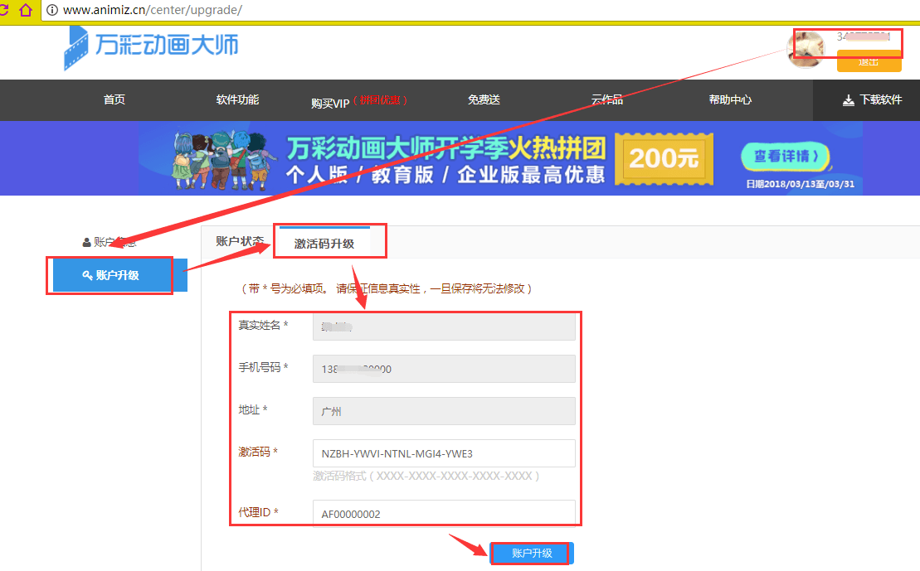Open 免费送 menu item
The height and width of the screenshot is (571, 920).
[484, 99]
